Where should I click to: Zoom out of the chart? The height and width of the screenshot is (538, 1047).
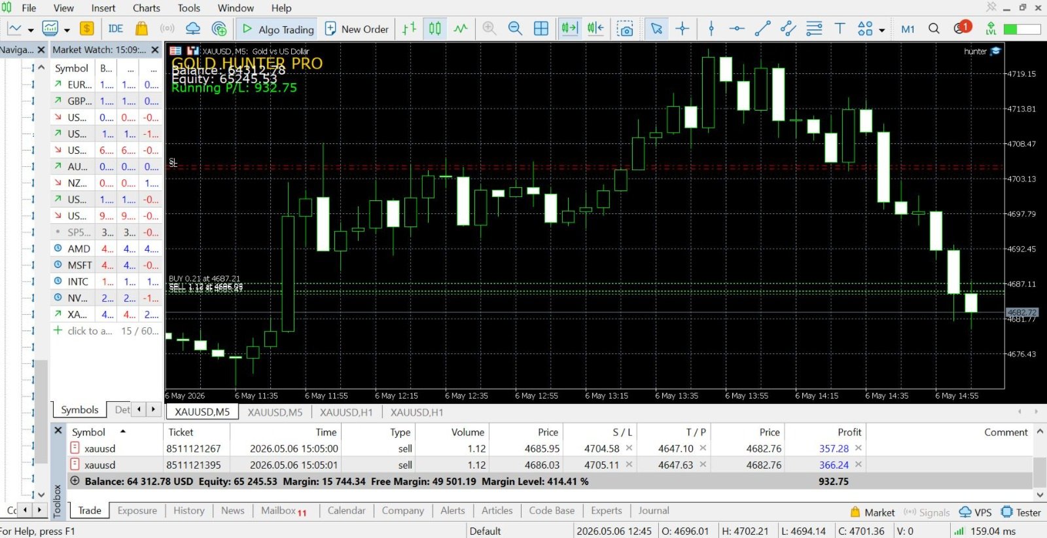point(515,29)
